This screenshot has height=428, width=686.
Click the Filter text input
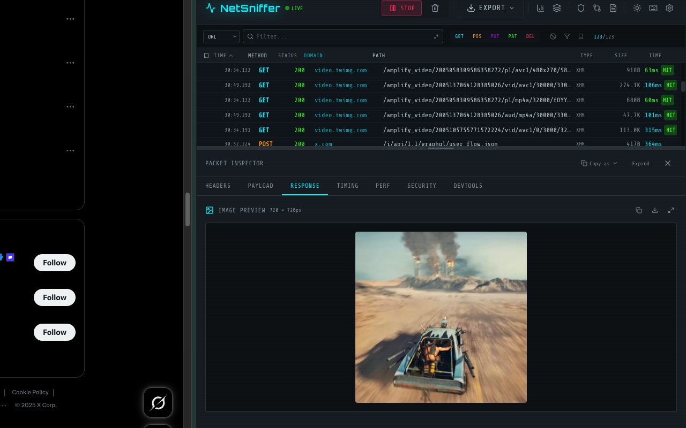pyautogui.click(x=343, y=36)
